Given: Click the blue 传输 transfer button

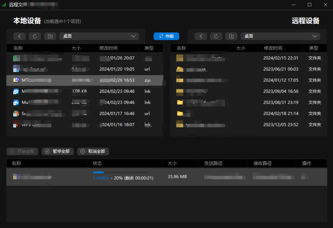Looking at the screenshot, I should (x=166, y=36).
